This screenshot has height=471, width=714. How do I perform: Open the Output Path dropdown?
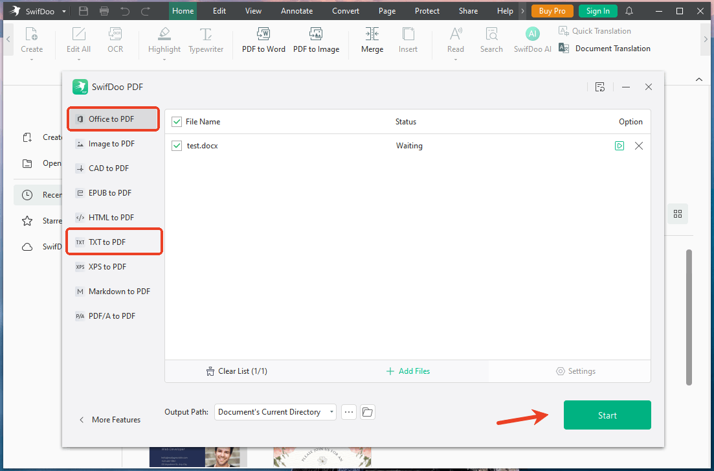(x=274, y=411)
